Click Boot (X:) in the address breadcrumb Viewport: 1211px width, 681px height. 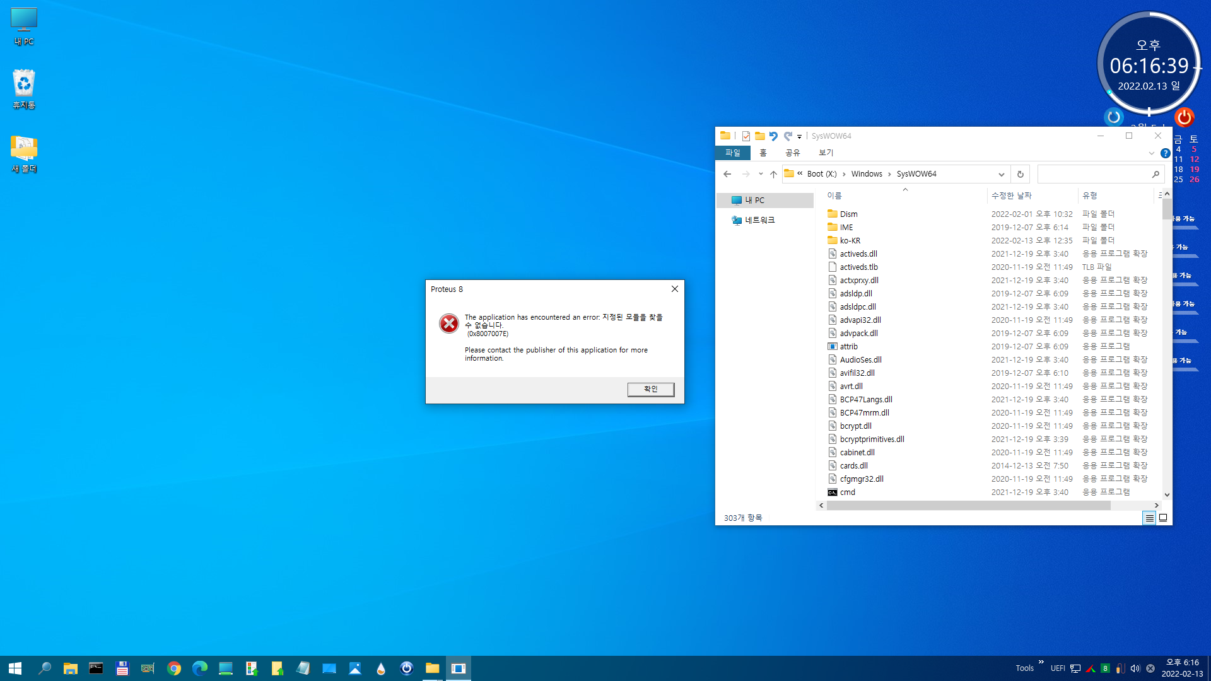click(x=822, y=174)
